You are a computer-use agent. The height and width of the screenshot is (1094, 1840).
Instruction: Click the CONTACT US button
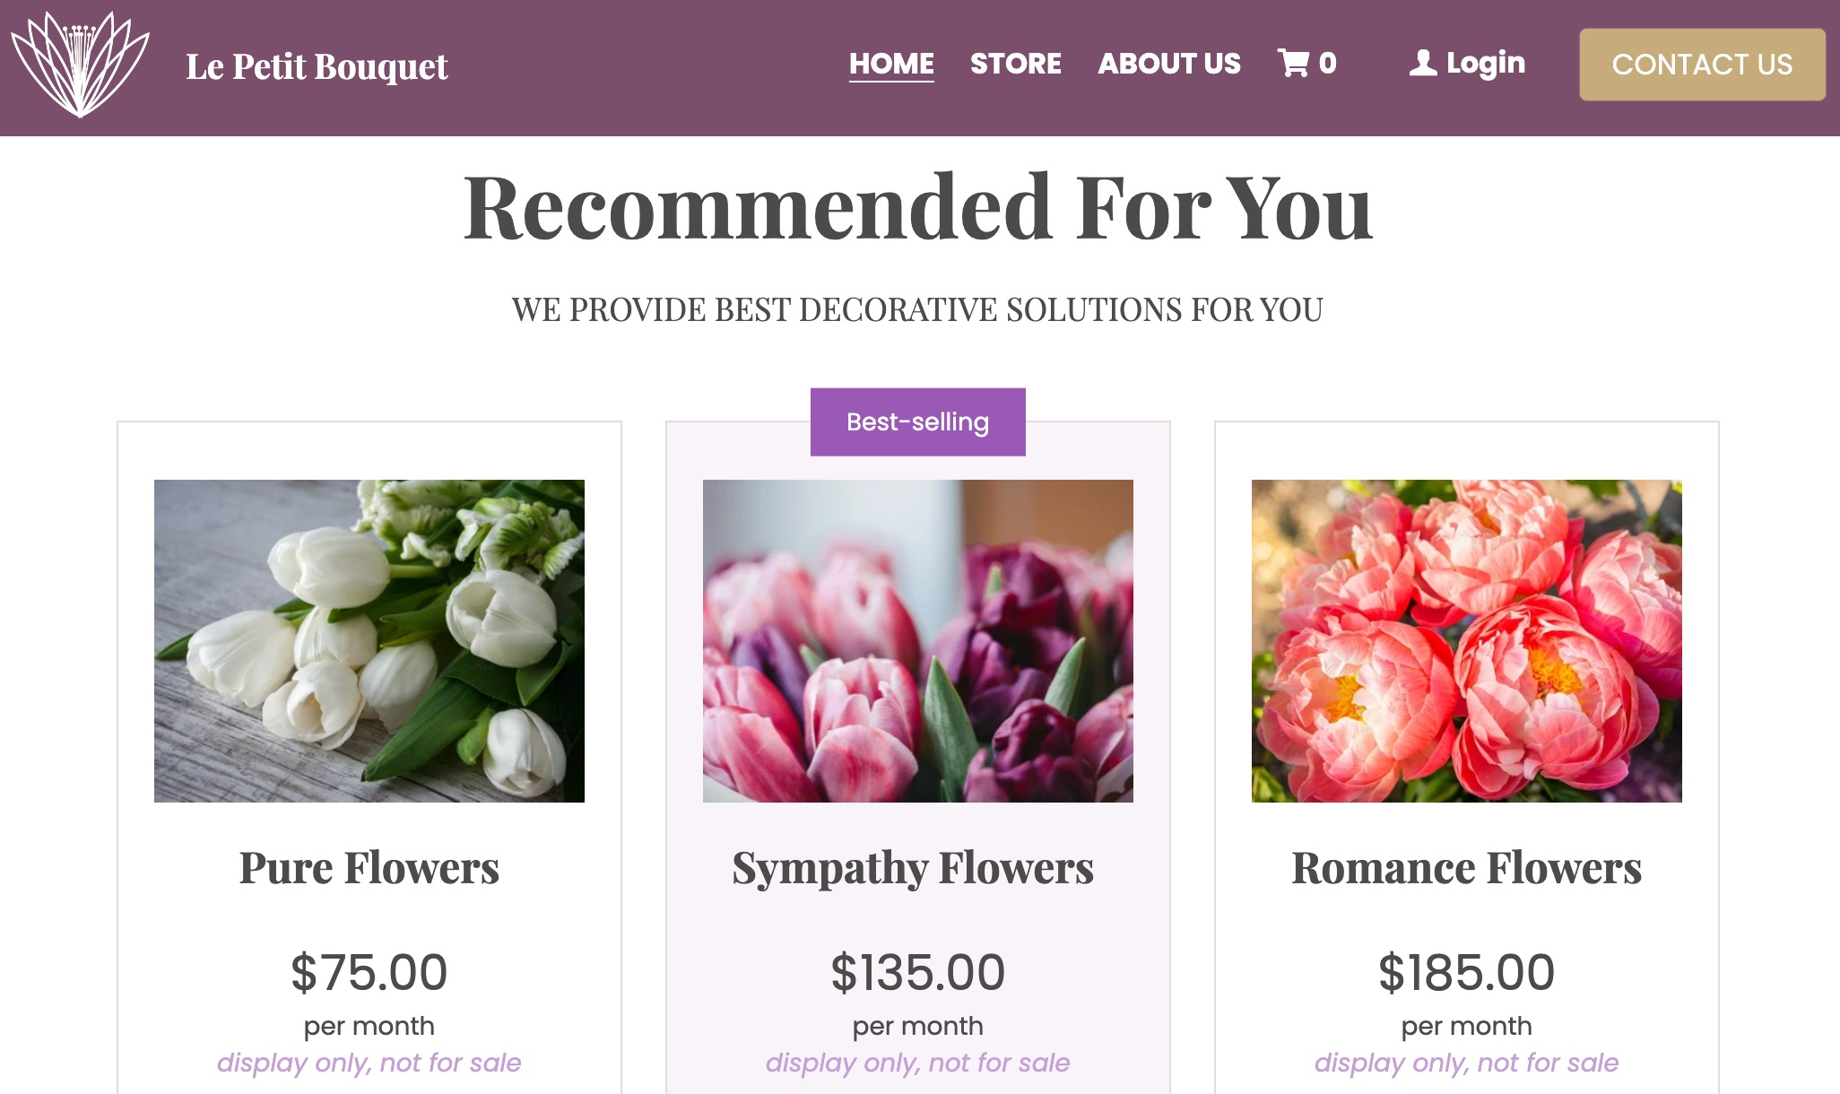point(1702,64)
